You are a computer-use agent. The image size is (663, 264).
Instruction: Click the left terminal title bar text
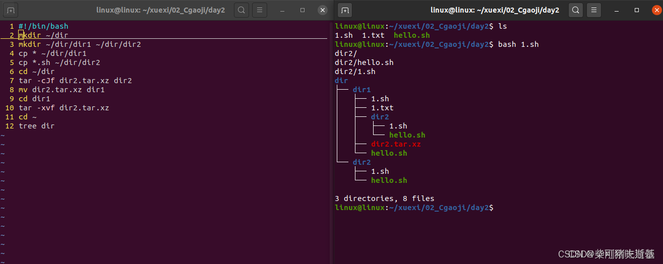coord(160,10)
